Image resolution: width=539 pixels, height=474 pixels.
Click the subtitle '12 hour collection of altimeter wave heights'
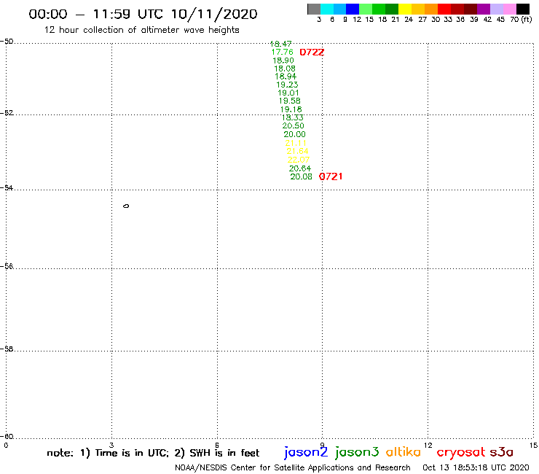click(141, 30)
